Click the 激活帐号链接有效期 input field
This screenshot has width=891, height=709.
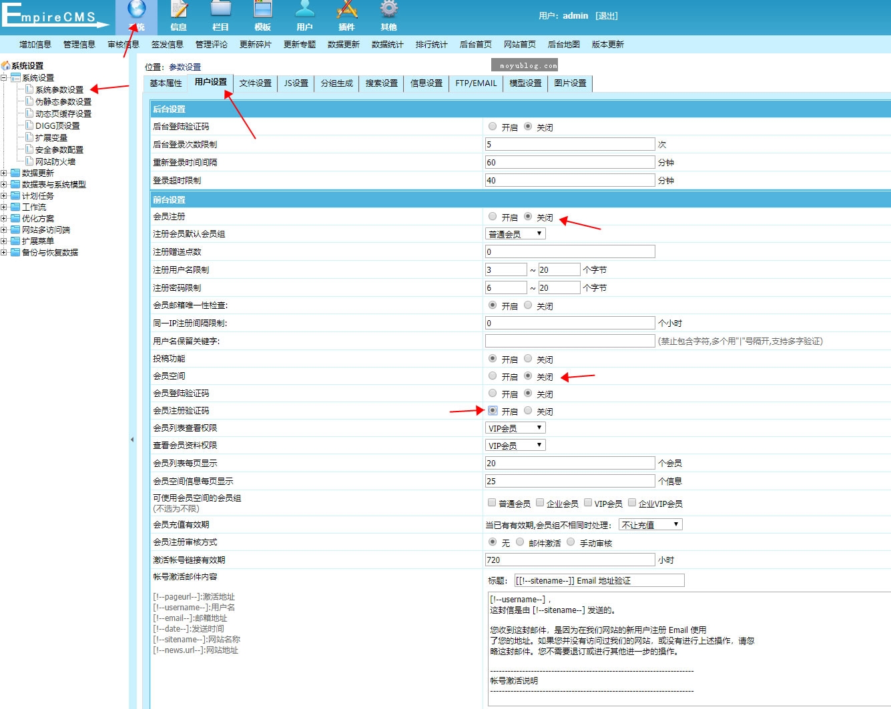(x=569, y=559)
